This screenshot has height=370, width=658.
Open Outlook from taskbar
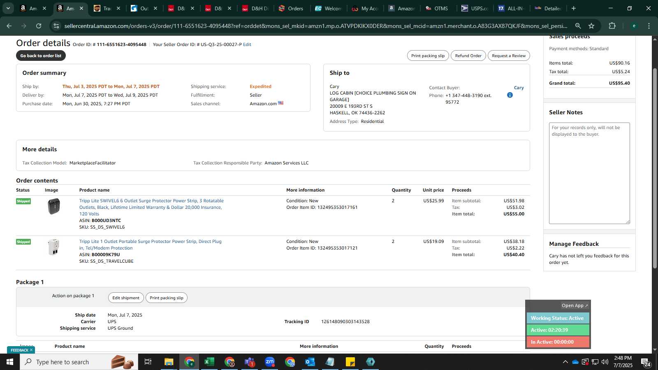pyautogui.click(x=310, y=362)
